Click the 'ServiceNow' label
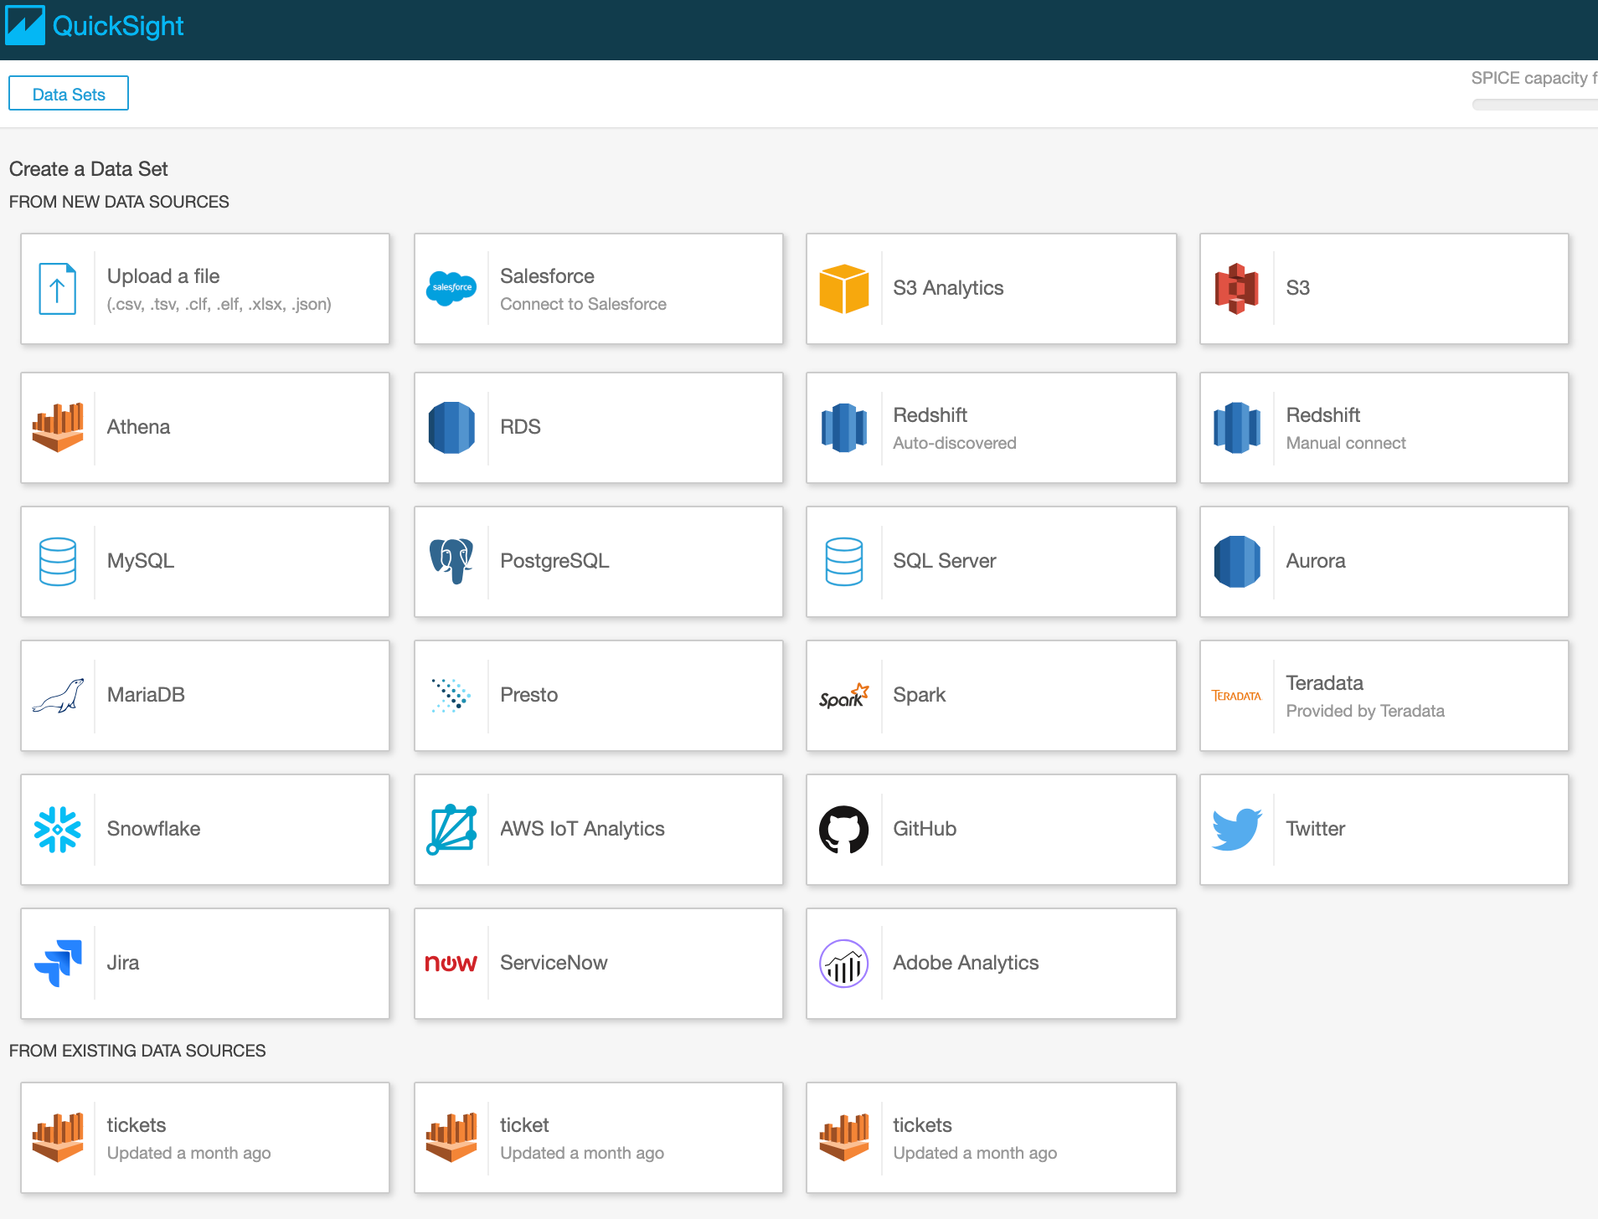 point(554,963)
